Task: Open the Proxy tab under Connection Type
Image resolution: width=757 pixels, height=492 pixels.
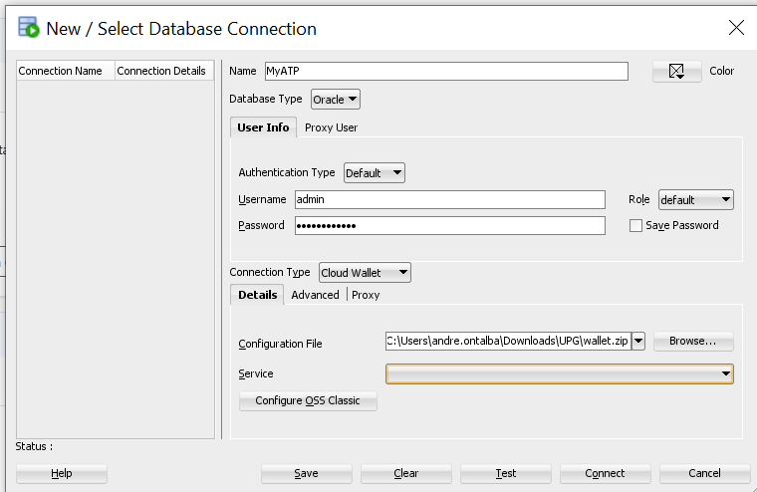Action: click(366, 295)
